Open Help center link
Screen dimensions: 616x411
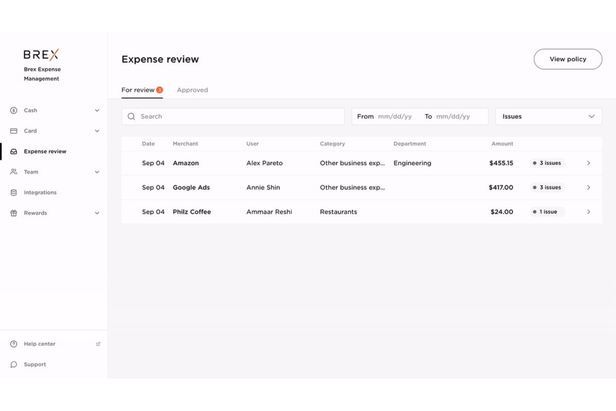click(40, 344)
